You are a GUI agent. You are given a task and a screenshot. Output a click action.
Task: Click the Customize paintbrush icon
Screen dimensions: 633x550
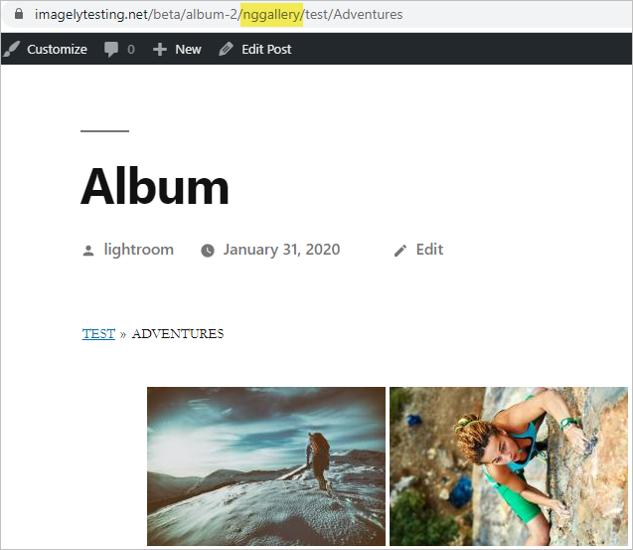(x=11, y=49)
